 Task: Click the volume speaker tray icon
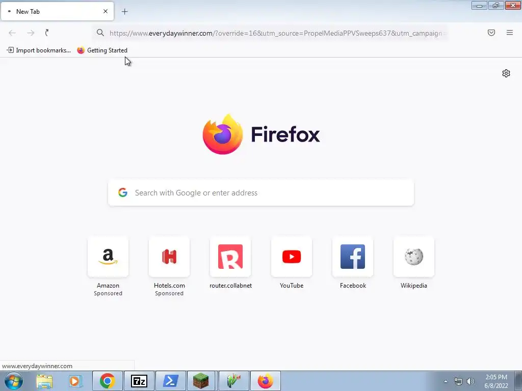pos(470,381)
